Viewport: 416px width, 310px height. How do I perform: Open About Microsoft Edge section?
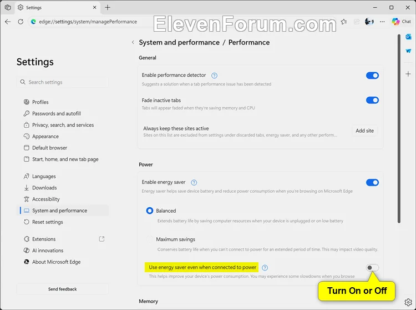pos(63,262)
